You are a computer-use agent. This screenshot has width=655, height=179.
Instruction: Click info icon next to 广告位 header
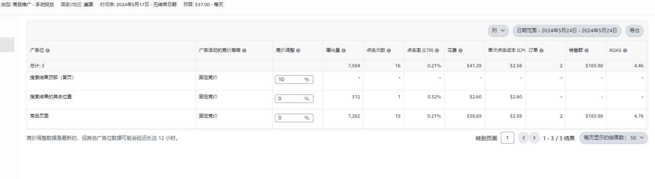(47, 51)
